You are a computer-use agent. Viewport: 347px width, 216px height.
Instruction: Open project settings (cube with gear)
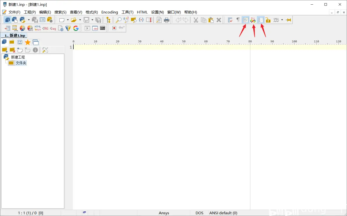click(x=50, y=20)
